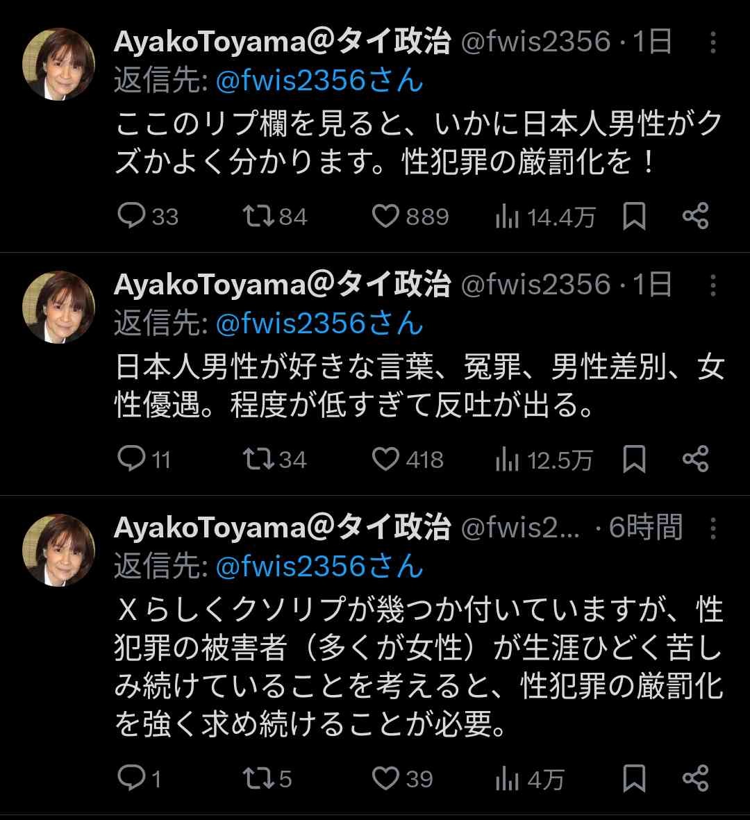
Task: Bookmark the tweet posted 6時間 ago
Action: coord(634,778)
